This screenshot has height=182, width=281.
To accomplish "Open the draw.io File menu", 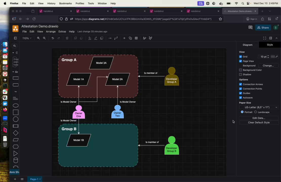I will coord(25,32).
